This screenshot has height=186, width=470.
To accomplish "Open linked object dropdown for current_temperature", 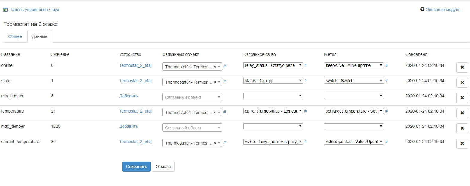I will coord(192,143).
